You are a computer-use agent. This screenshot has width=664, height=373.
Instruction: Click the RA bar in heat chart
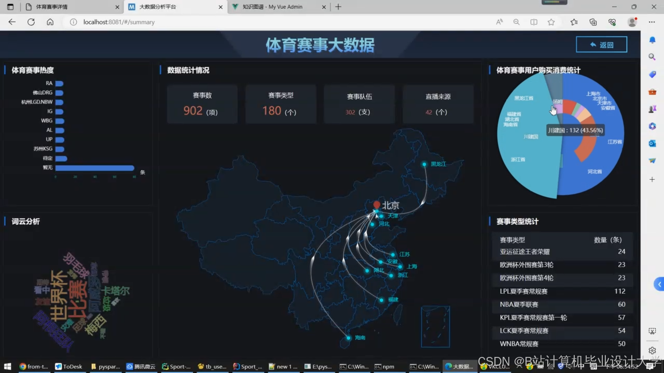coord(59,83)
